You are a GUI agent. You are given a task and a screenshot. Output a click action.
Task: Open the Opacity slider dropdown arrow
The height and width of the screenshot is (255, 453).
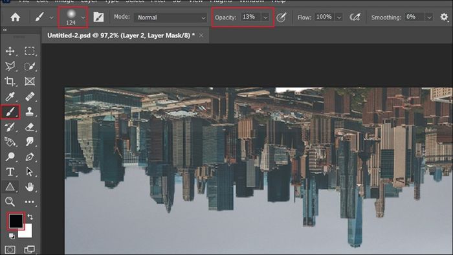265,17
